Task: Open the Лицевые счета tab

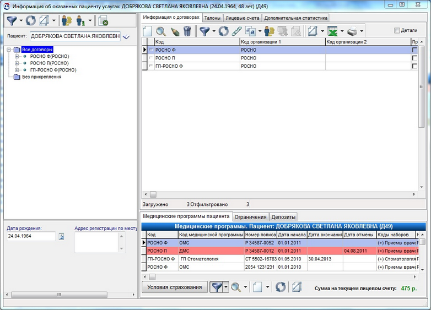Action: click(242, 18)
